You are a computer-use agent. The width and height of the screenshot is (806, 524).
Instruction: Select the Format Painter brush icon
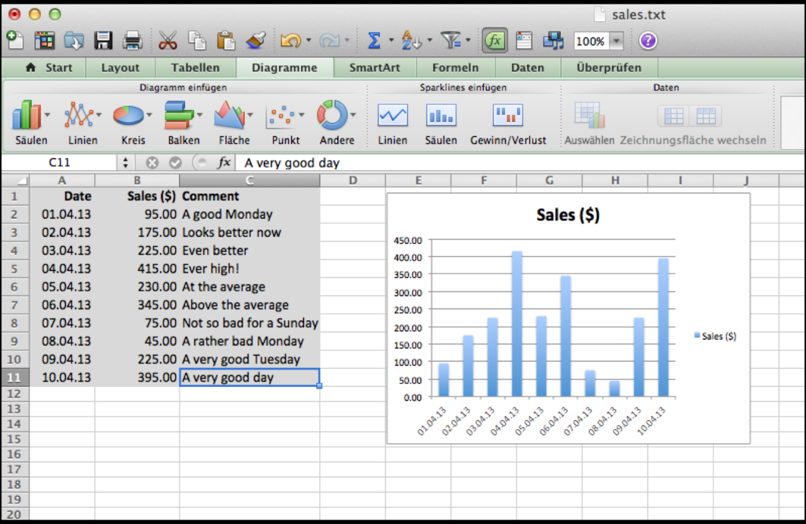[x=255, y=41]
